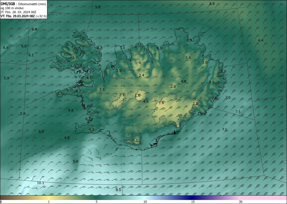
Task: Click the 2.6 value label
Action: (173, 86)
